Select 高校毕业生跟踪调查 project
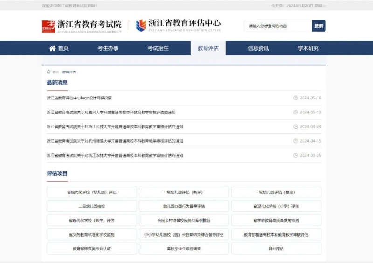This screenshot has height=263, width=373. [184, 249]
